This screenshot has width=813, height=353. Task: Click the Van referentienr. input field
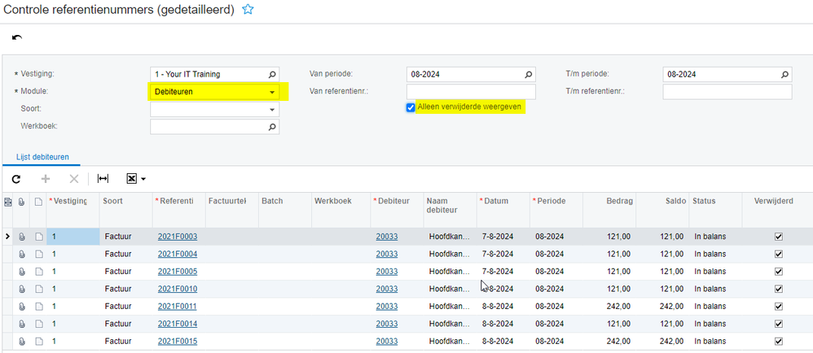(471, 92)
